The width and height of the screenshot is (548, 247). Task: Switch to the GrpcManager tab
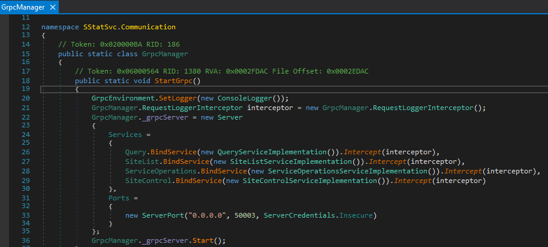[x=23, y=7]
